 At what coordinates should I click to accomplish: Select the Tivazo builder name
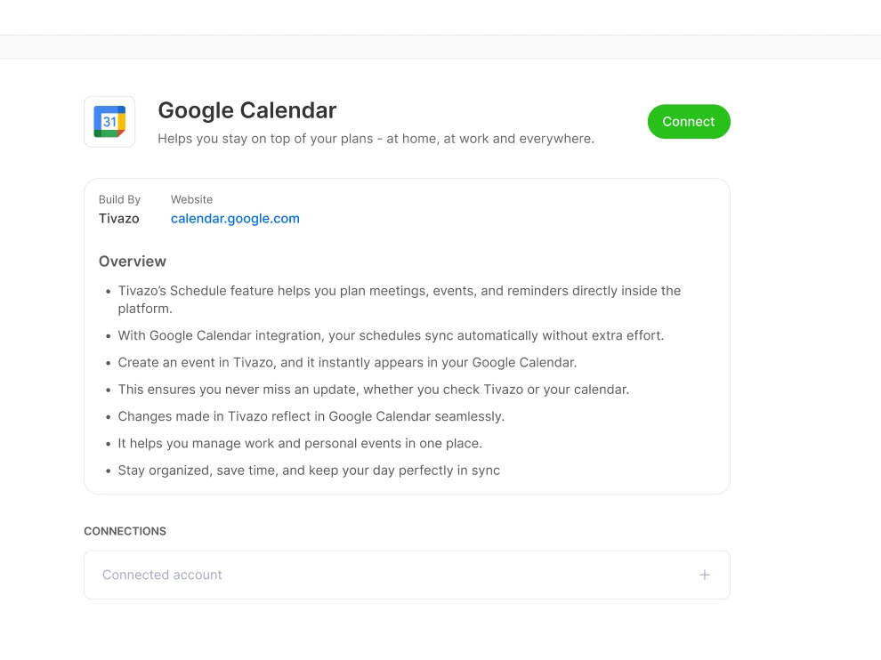(x=119, y=219)
